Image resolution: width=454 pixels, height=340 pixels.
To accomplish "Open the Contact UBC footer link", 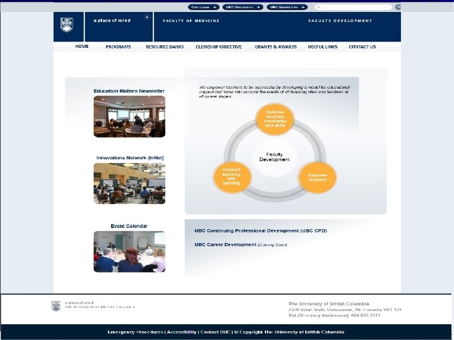I will pos(216,332).
